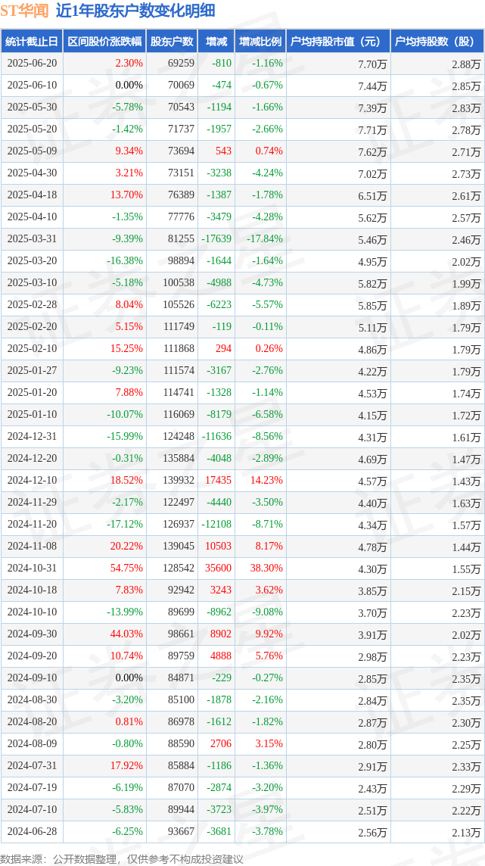
Task: Select the 2024-10-31 date cell
Action: [32, 569]
